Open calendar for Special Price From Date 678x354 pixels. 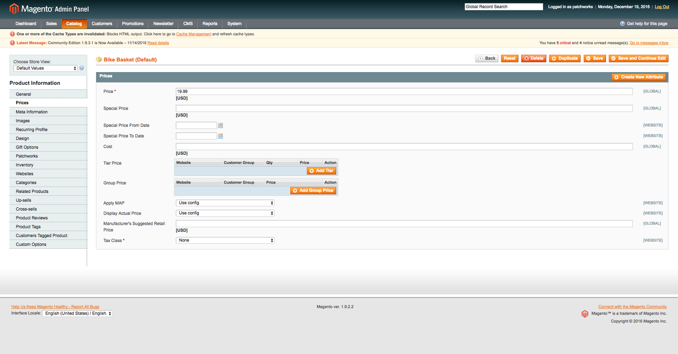click(x=220, y=125)
